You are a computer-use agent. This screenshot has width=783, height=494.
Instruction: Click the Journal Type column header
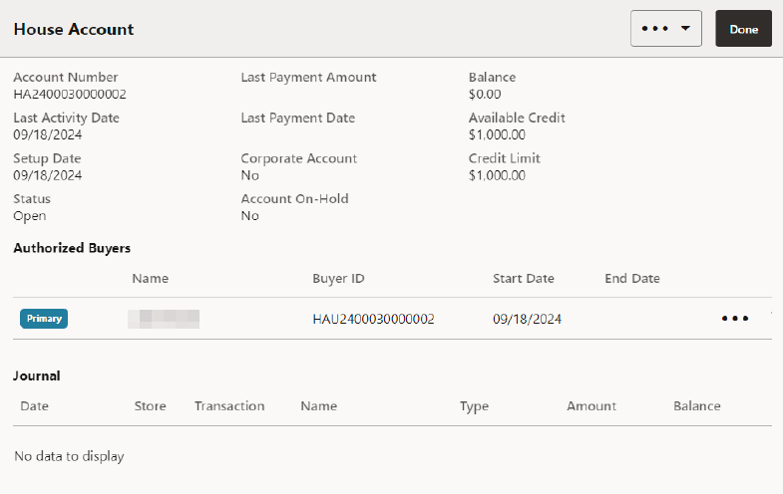coord(474,406)
